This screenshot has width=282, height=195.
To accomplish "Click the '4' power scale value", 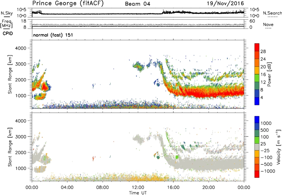I will point(262,98).
